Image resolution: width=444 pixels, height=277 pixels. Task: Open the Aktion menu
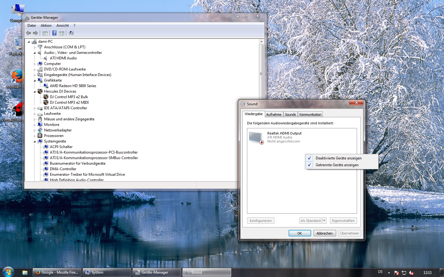click(46, 26)
